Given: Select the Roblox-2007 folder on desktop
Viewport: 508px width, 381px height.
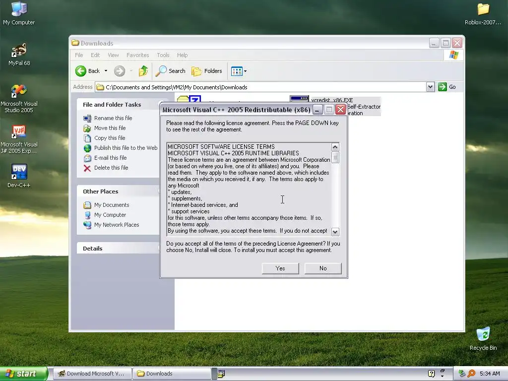Looking at the screenshot, I should pyautogui.click(x=483, y=13).
